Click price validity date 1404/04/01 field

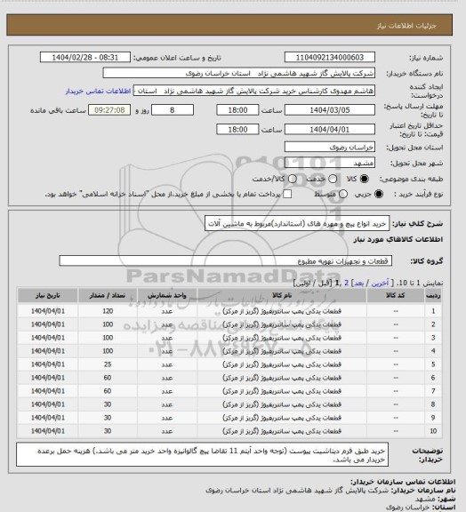coord(330,129)
